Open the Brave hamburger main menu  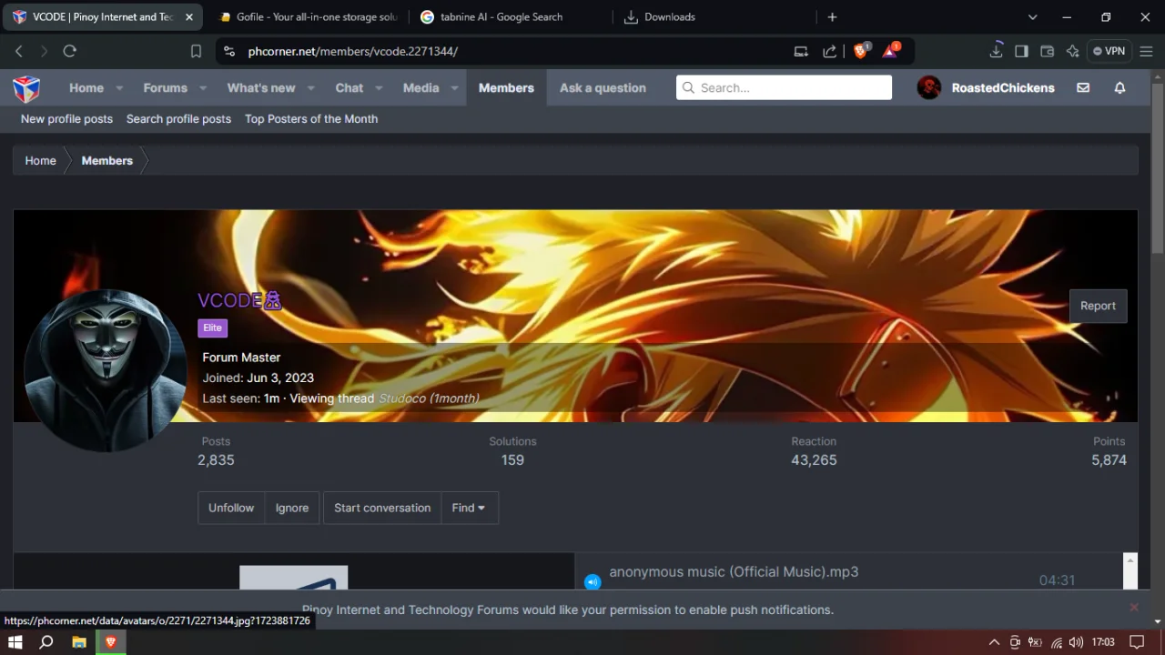pyautogui.click(x=1147, y=51)
